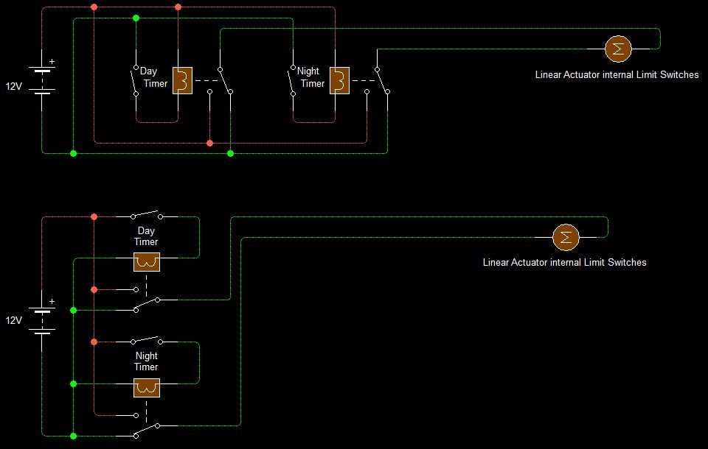
Task: Click the red junction dot between upper relay contacts
Action: [x=210, y=143]
